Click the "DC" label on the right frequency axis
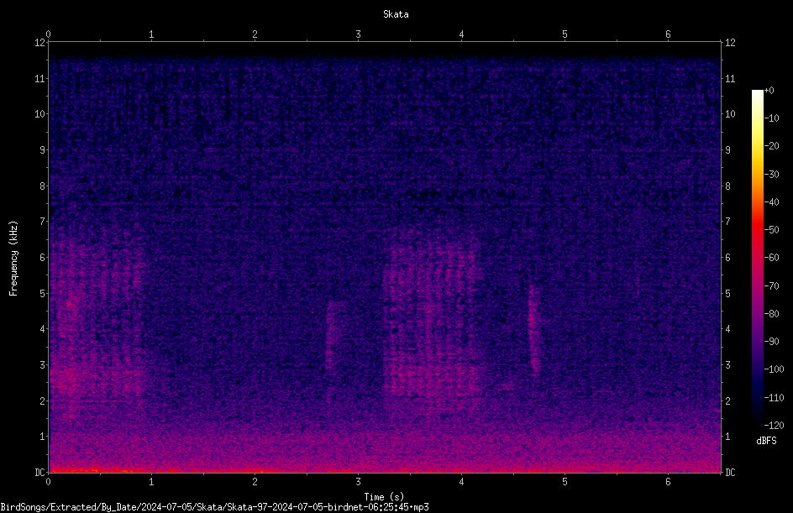The width and height of the screenshot is (793, 513). coord(730,472)
